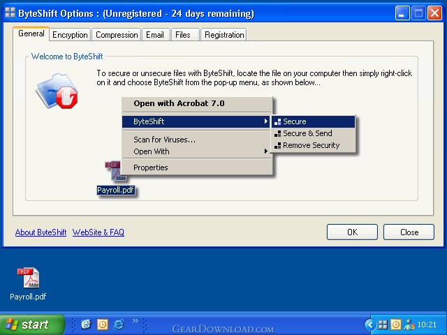Image resolution: width=447 pixels, height=335 pixels.
Task: Go to the Registration tab
Action: 223,35
